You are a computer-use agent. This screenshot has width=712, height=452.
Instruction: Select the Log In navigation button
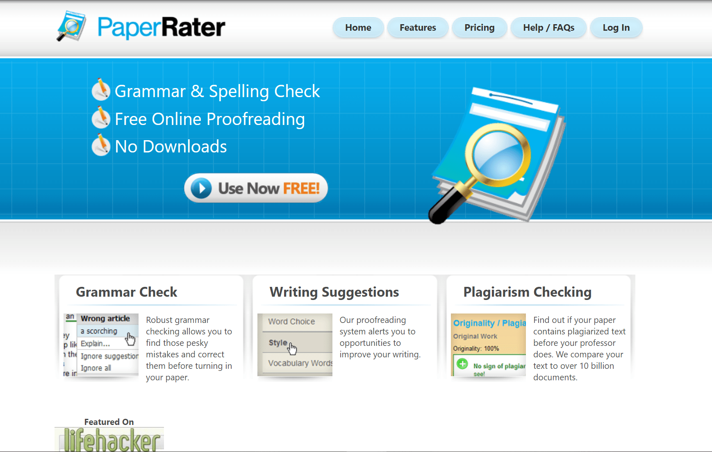[x=616, y=27]
